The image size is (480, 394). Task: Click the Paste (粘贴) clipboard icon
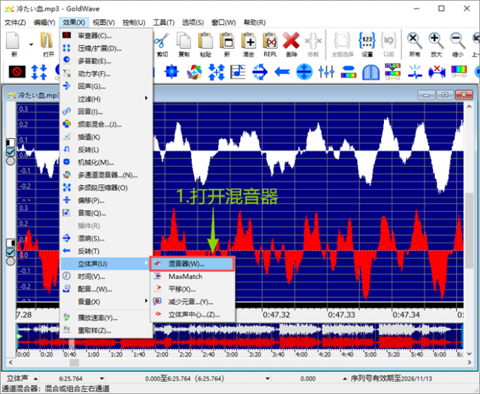[x=205, y=41]
